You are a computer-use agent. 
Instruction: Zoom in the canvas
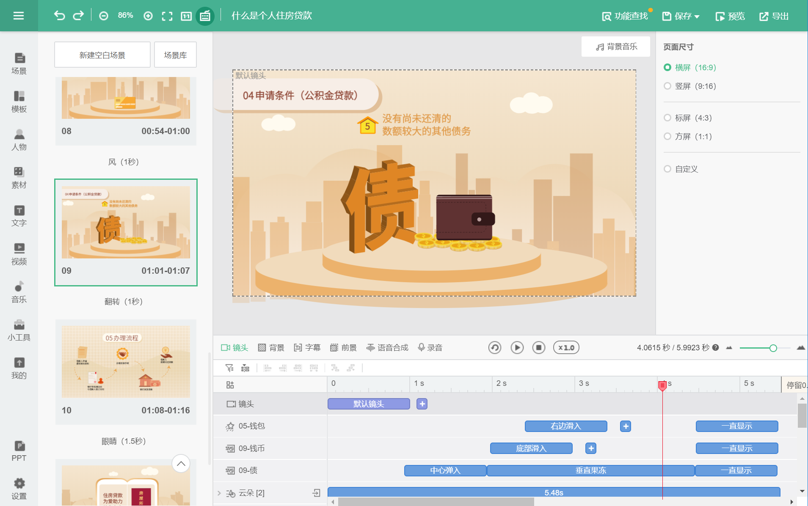click(148, 16)
